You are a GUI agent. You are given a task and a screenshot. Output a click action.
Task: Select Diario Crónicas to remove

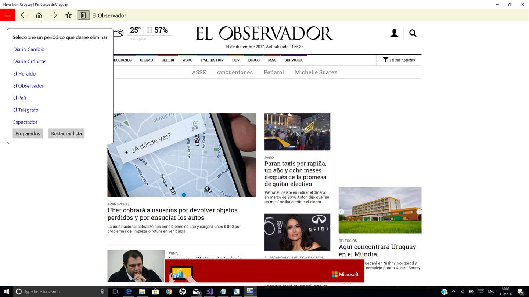(x=30, y=61)
